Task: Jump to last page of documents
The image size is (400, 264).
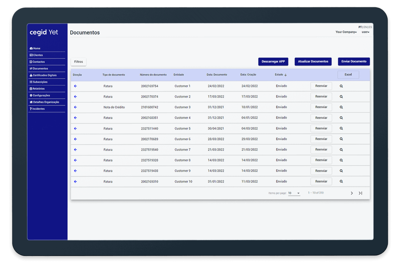Action: (360, 193)
